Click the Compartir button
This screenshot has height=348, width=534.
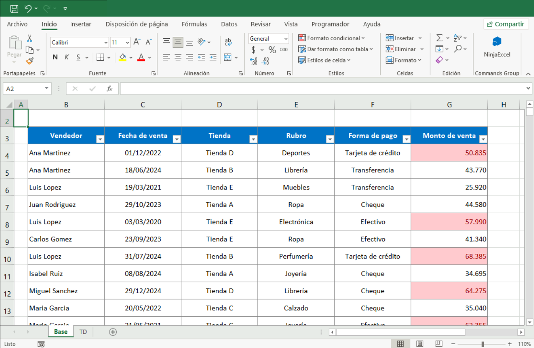pos(506,24)
